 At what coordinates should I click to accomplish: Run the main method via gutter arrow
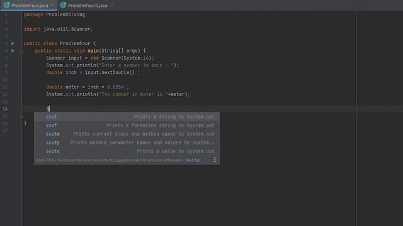[x=13, y=51]
